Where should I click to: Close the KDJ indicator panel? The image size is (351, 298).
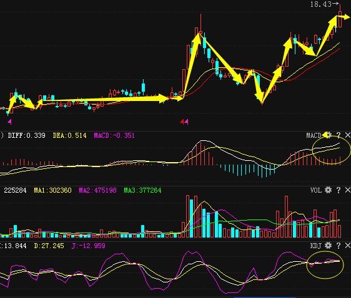pyautogui.click(x=348, y=246)
